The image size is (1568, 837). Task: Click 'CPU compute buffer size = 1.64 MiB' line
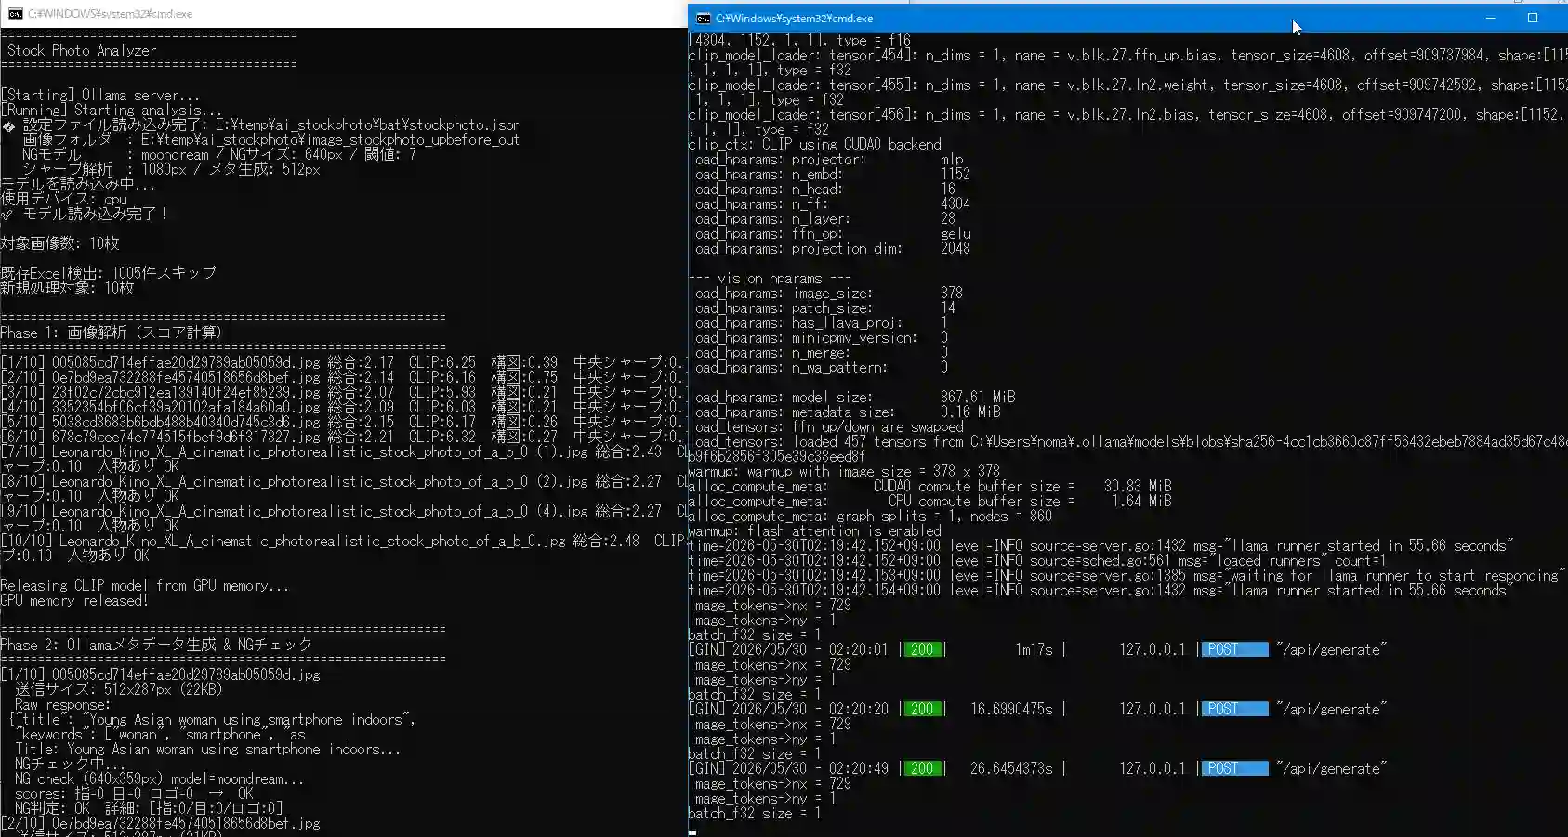(930, 501)
